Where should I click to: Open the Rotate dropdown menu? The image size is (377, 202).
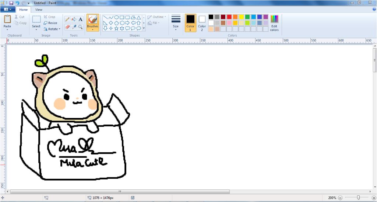click(x=52, y=29)
